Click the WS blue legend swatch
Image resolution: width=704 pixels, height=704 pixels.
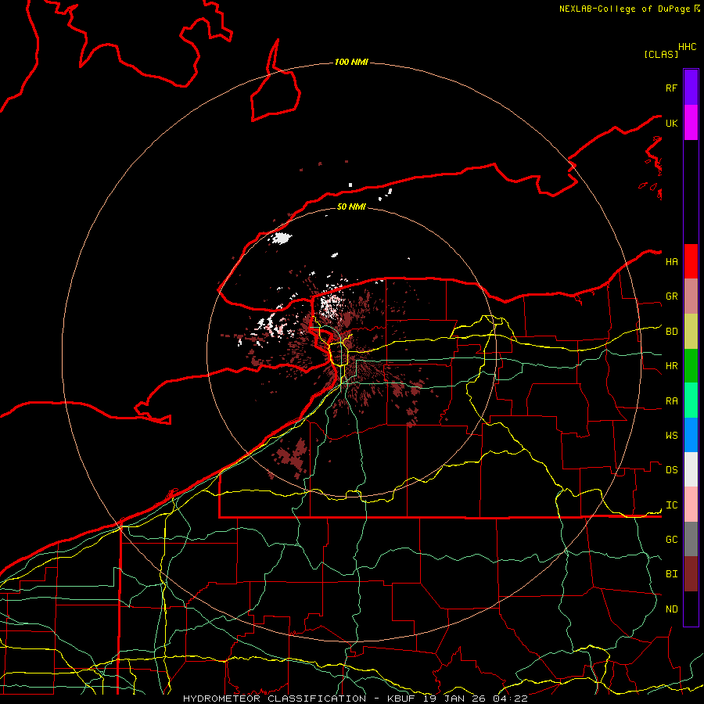(x=691, y=435)
